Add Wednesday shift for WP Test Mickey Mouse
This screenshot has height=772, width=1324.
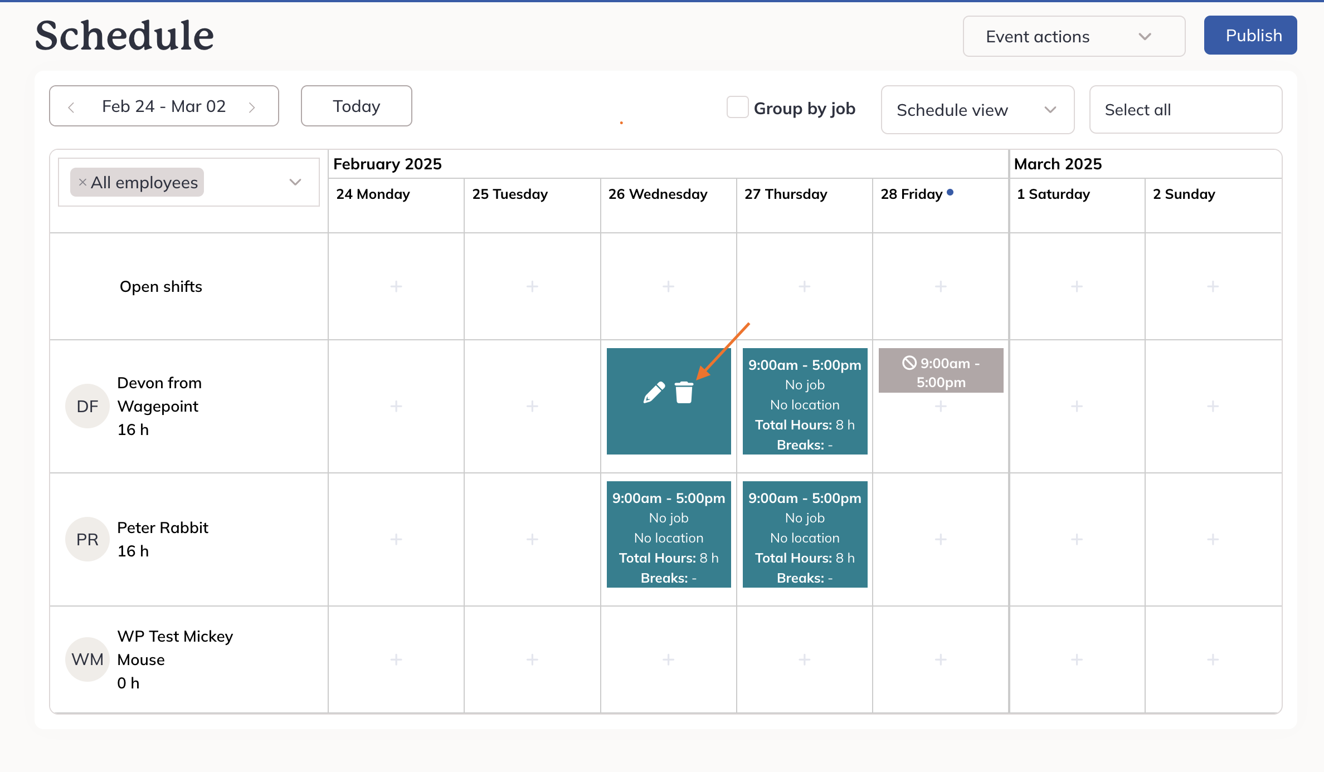point(668,659)
